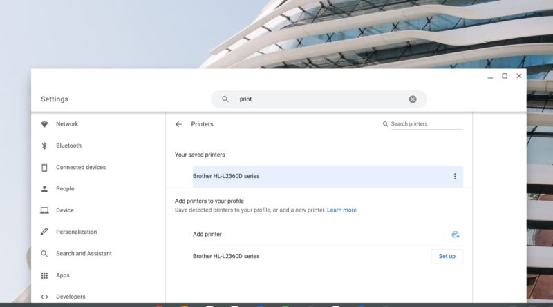Click the detected Brother HL-L2360D series entry
The width and height of the screenshot is (553, 307).
(226, 257)
